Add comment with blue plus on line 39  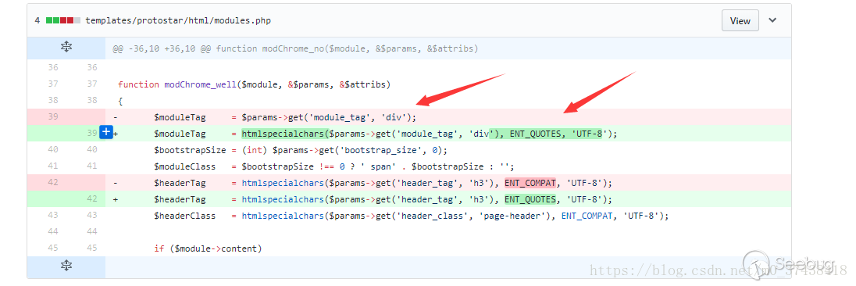[106, 131]
